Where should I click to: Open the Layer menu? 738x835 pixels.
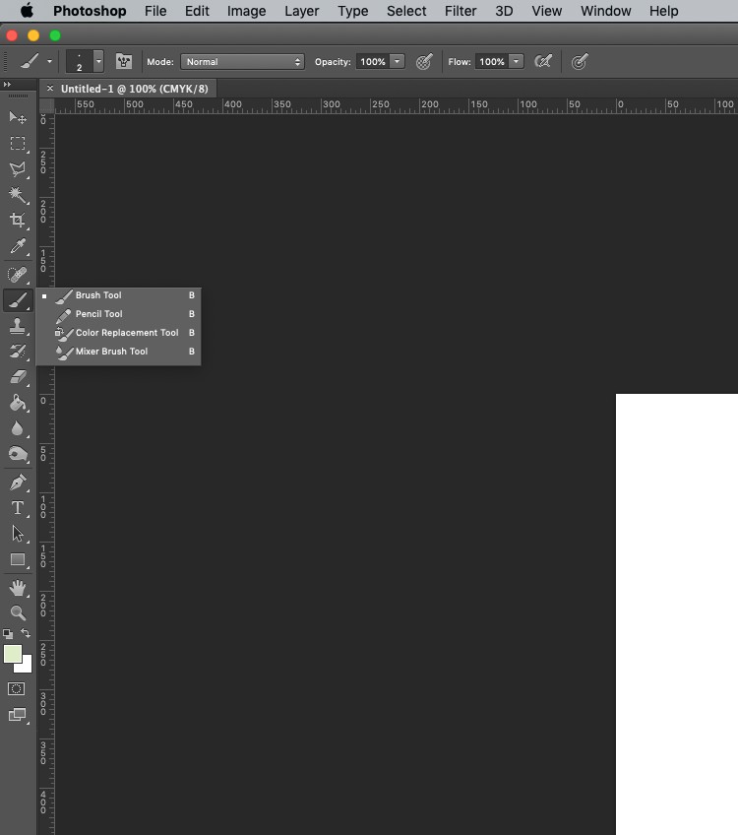click(302, 11)
